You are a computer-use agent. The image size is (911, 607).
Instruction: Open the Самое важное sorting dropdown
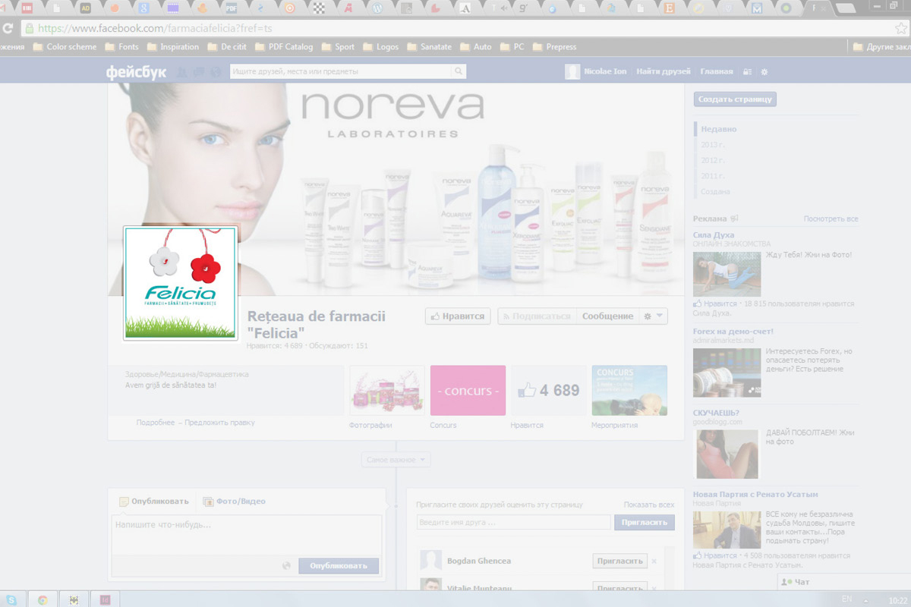point(396,460)
